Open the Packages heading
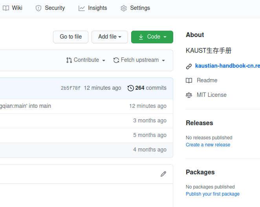Screen dimensions: 260x207 click(200, 172)
